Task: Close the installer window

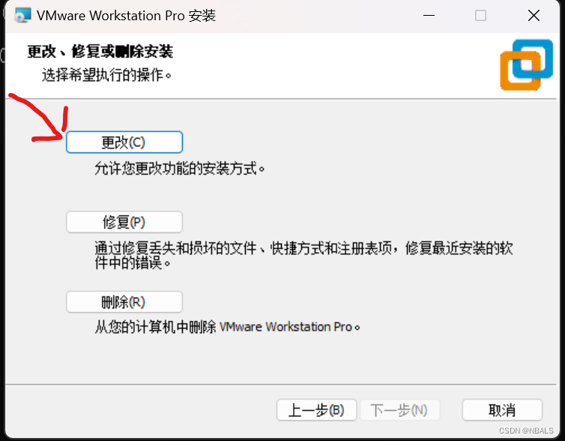Action: click(x=534, y=16)
